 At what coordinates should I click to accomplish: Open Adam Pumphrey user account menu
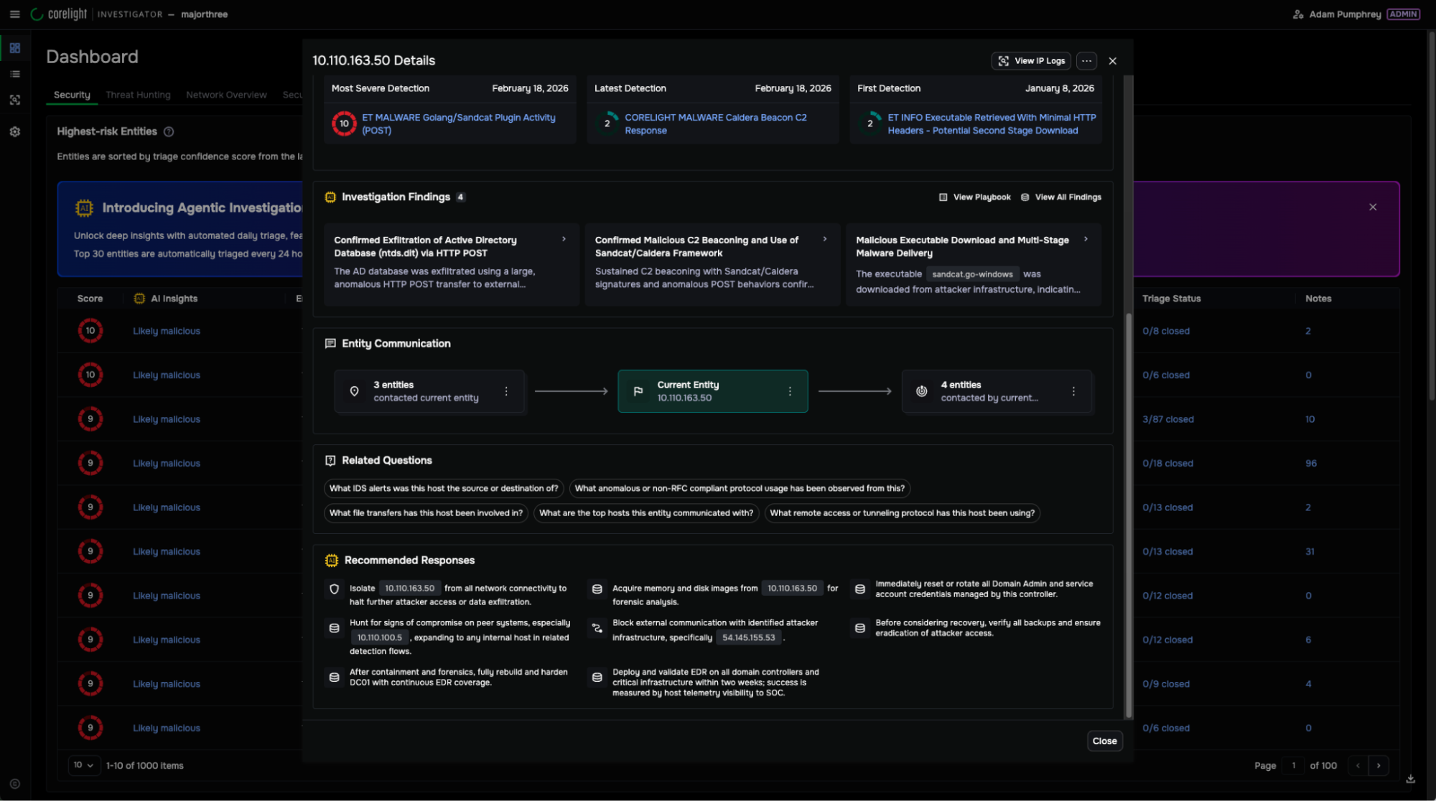tap(1356, 14)
